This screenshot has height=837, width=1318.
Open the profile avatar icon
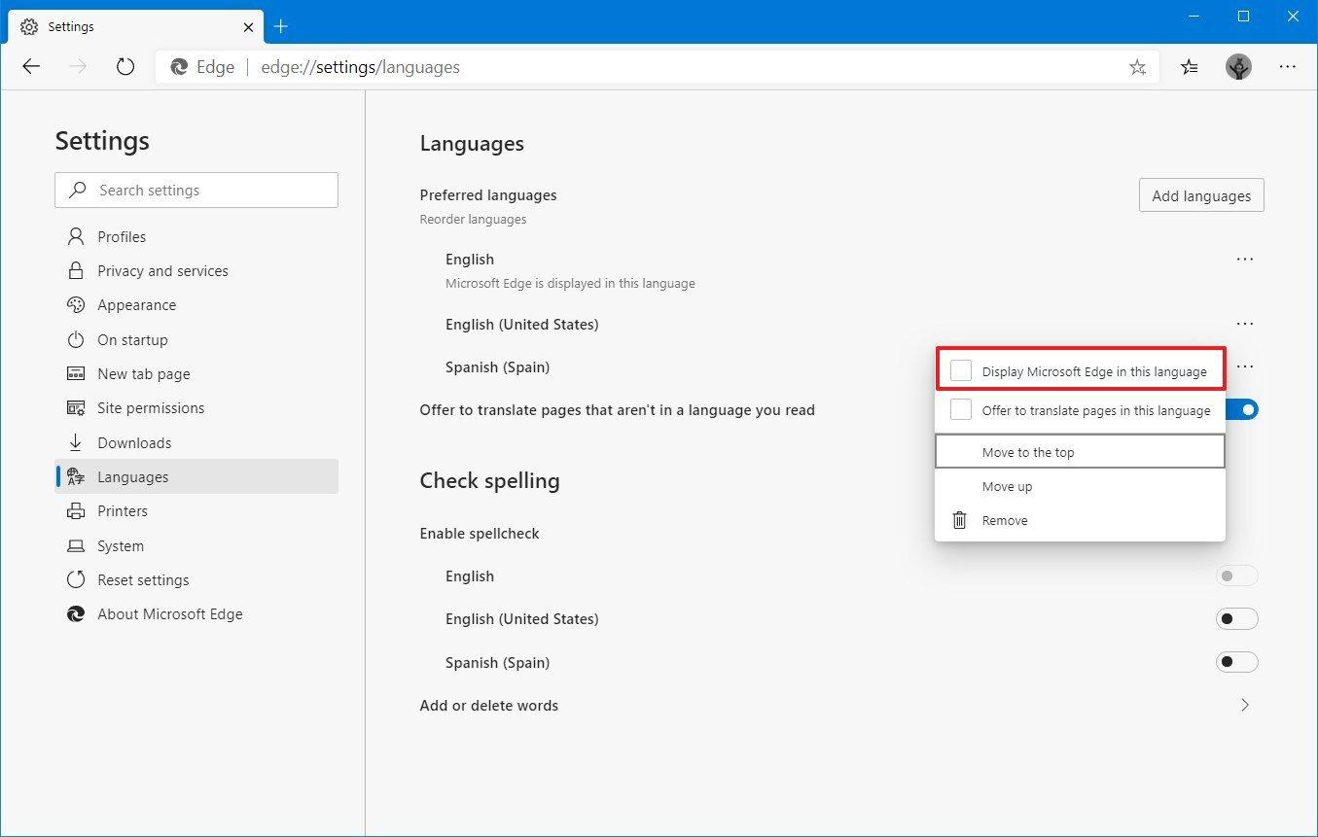point(1238,66)
